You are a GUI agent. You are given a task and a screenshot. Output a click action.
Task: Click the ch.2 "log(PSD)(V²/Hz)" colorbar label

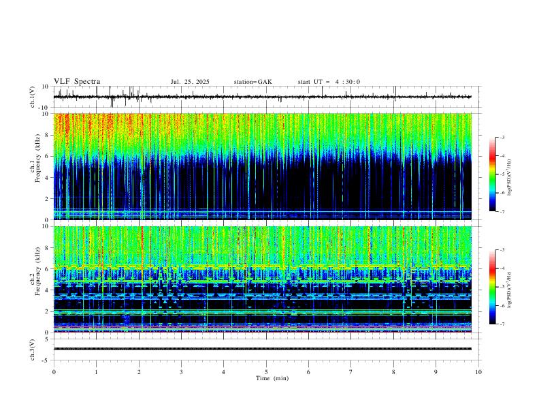509,290
